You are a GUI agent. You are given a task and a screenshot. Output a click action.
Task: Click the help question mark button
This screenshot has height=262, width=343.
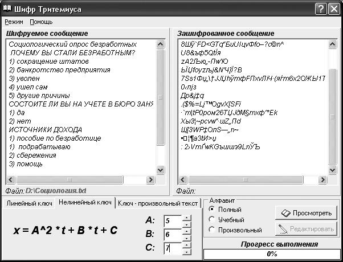[321, 9]
